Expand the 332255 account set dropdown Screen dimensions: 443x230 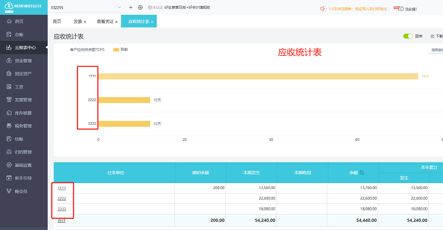120,8
